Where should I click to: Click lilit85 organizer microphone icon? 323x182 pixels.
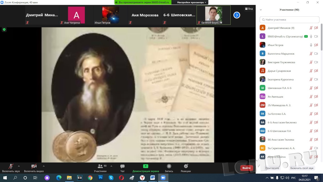coord(311,36)
